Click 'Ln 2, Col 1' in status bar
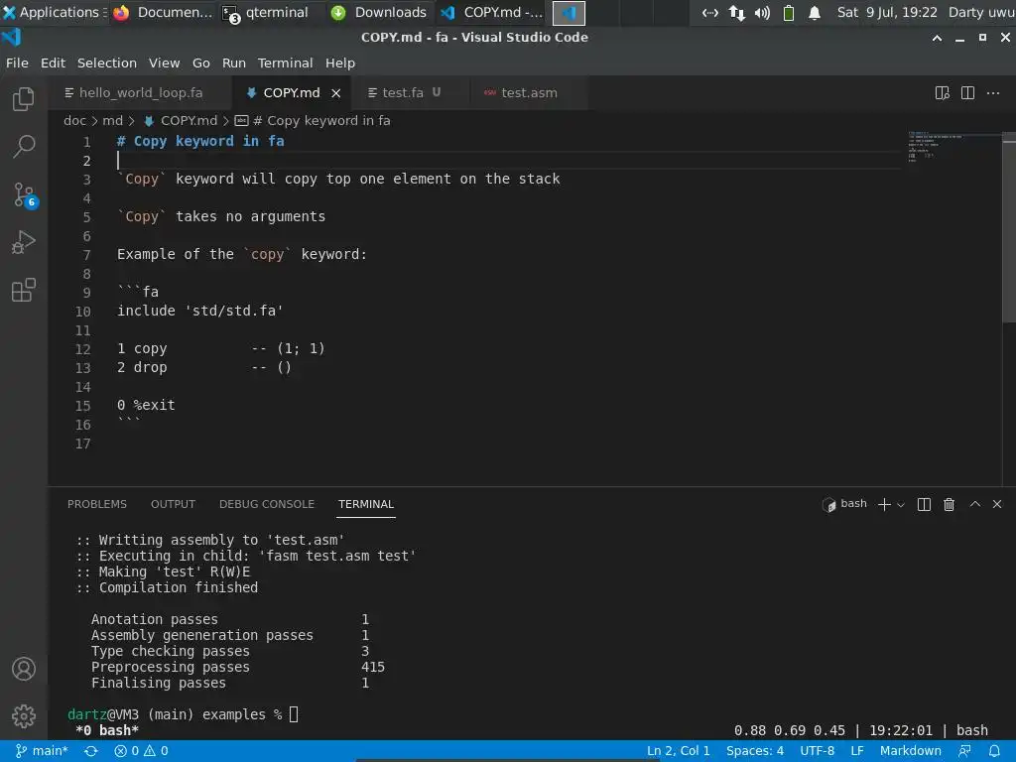 point(679,751)
